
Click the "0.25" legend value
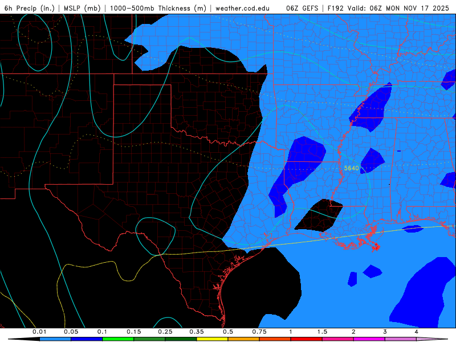point(165,332)
